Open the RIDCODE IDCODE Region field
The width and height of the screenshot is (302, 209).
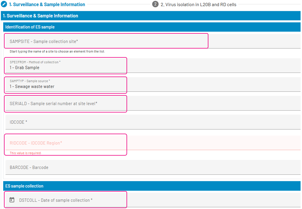click(66, 143)
